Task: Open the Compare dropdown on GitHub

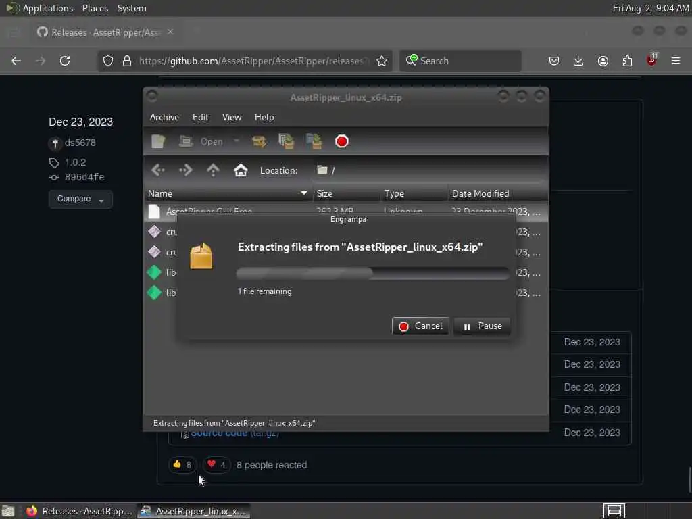Action: (80, 199)
